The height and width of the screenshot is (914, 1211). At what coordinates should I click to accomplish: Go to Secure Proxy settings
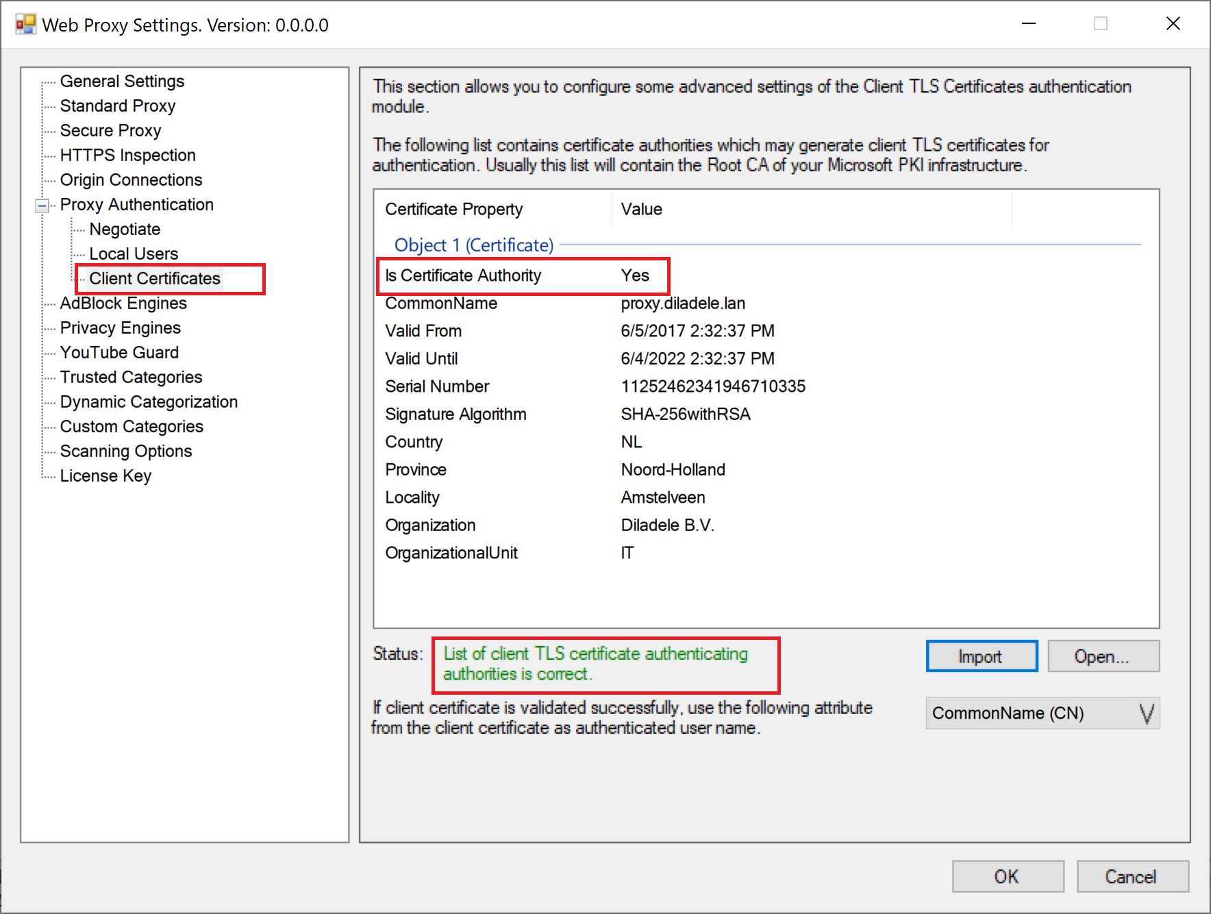point(110,131)
